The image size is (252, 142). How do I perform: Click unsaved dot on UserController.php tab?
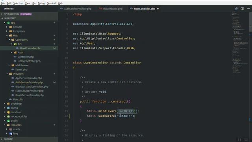tap(158, 9)
